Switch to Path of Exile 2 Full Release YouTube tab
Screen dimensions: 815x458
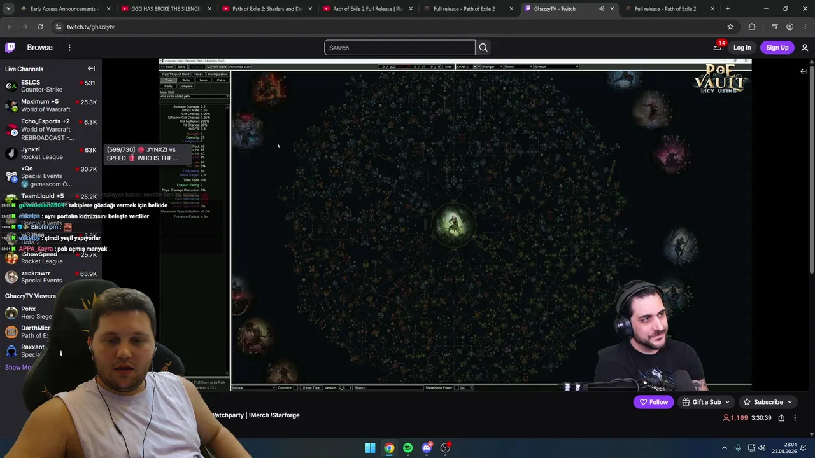point(367,9)
